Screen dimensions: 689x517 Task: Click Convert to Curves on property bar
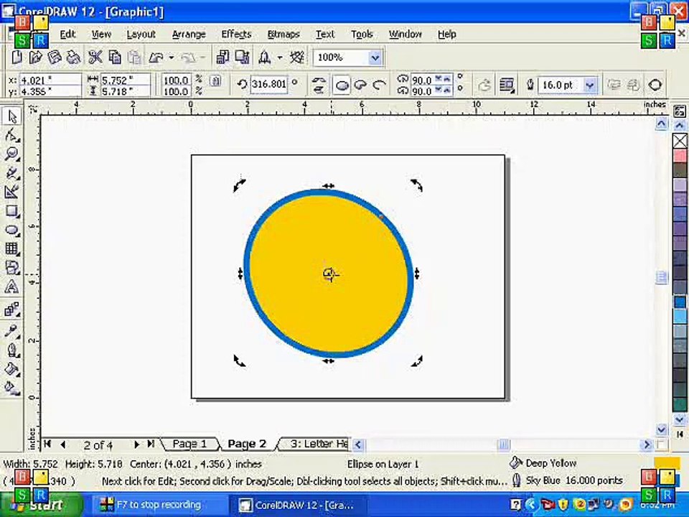coord(655,85)
